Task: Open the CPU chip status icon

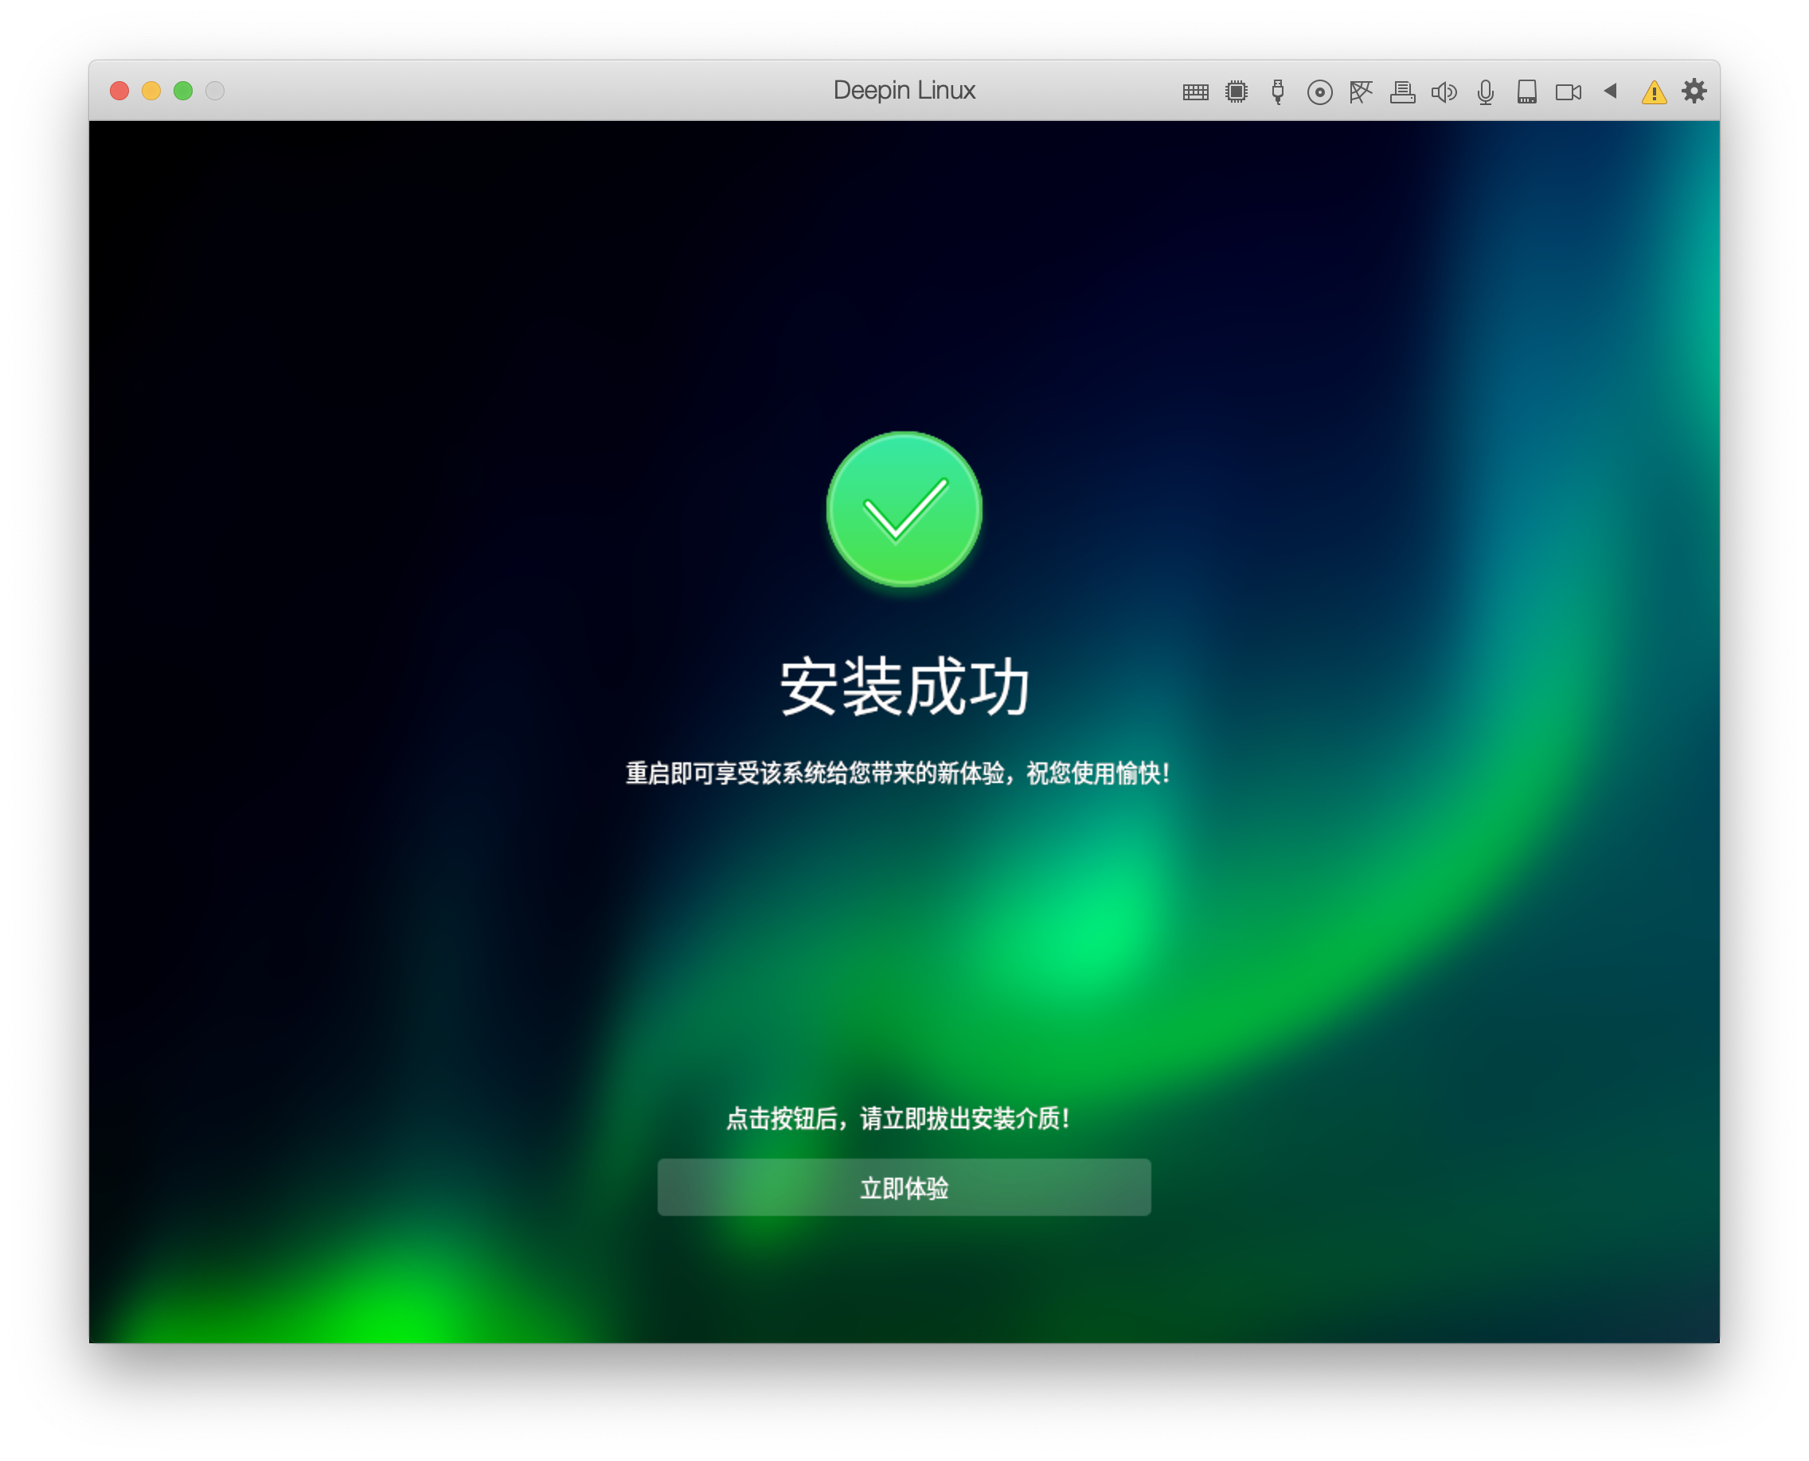Action: click(x=1237, y=92)
